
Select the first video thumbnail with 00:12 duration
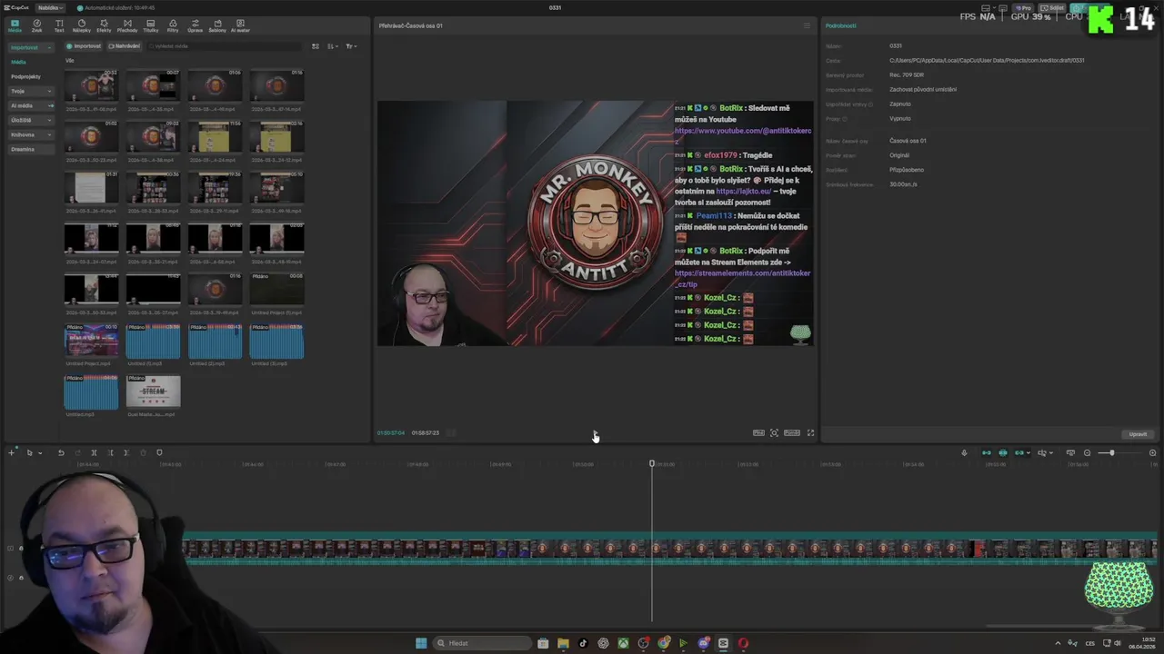coord(91,87)
